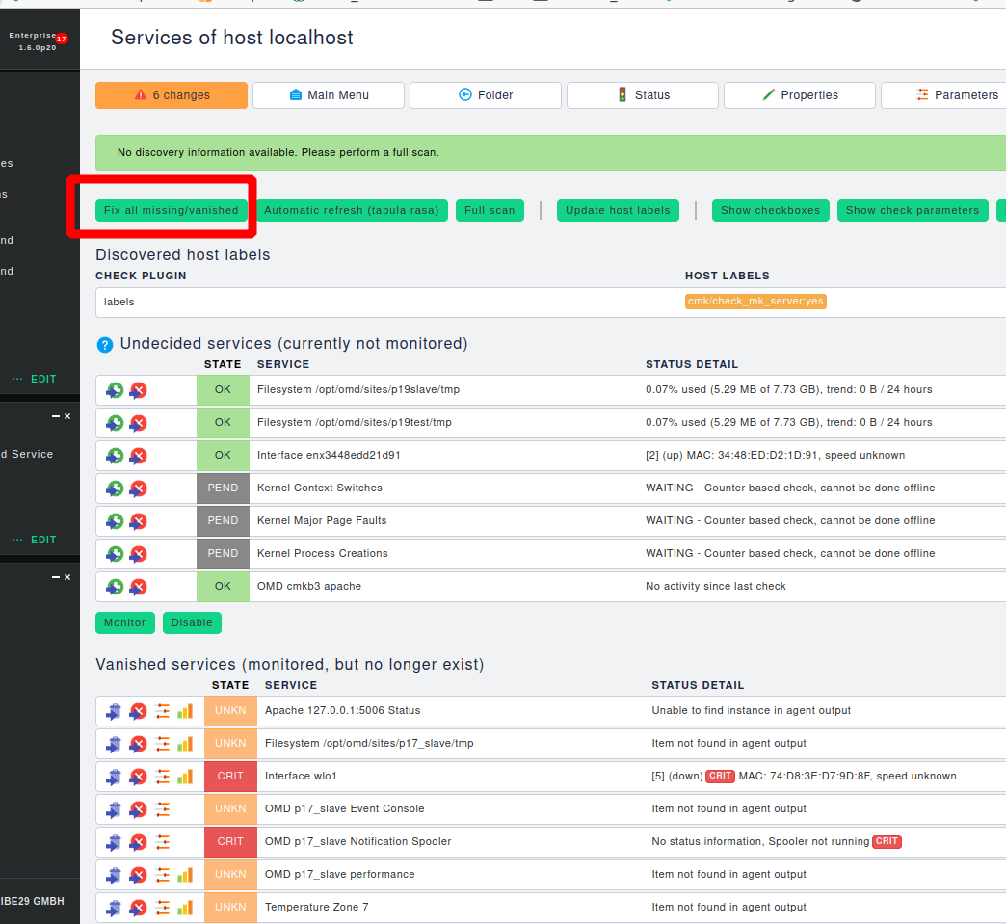Enable automatic refresh with tabula rasa
1006x924 pixels.
(352, 210)
